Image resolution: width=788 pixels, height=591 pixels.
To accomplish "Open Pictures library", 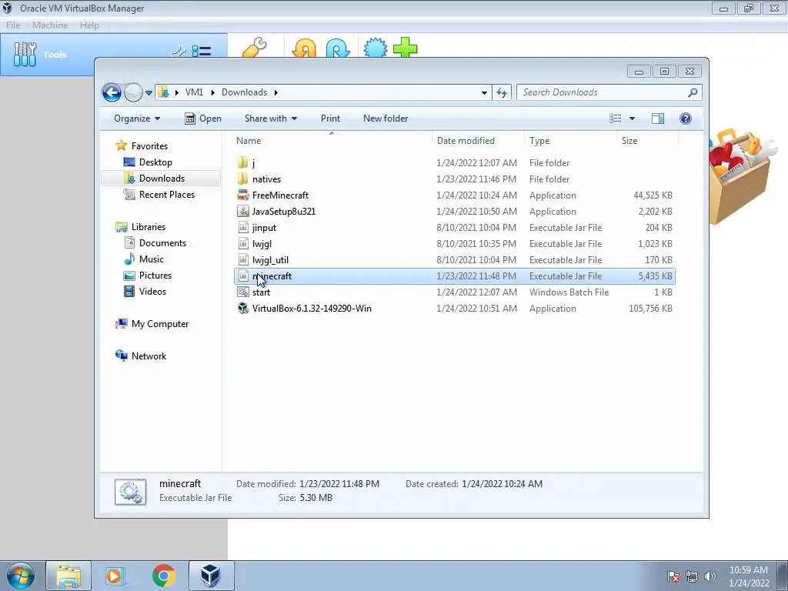I will point(155,275).
